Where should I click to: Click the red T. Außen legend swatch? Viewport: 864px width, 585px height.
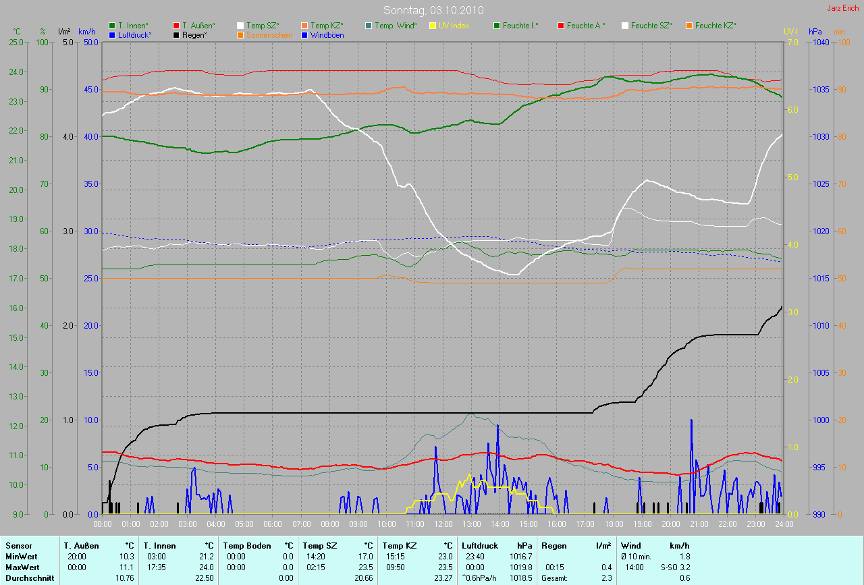tap(176, 26)
